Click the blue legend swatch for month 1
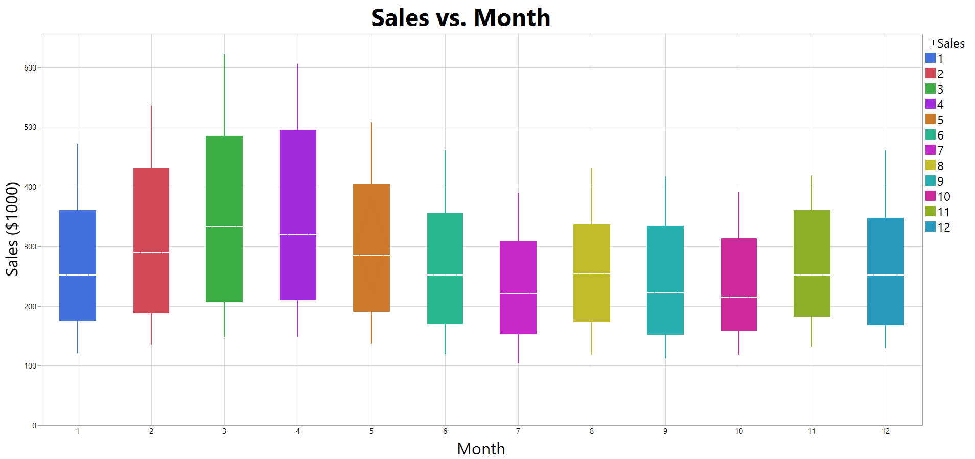 931,58
